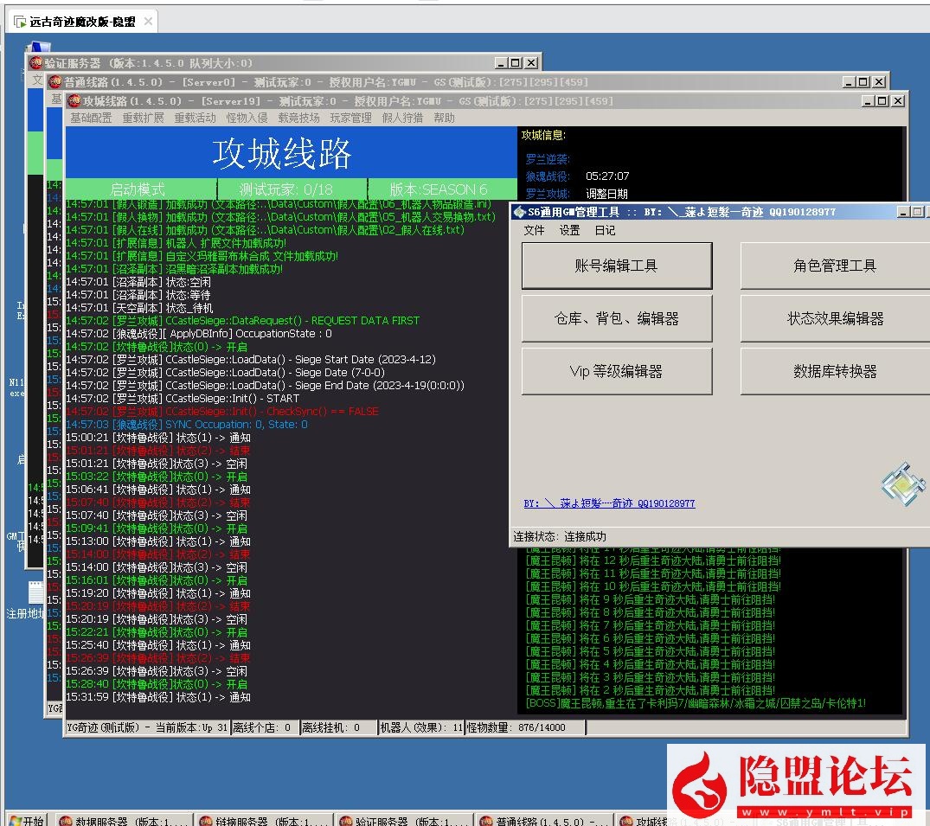This screenshot has width=930, height=826.
Task: Click the S6通用GM管理工具 title bar icon
Action: [x=520, y=212]
